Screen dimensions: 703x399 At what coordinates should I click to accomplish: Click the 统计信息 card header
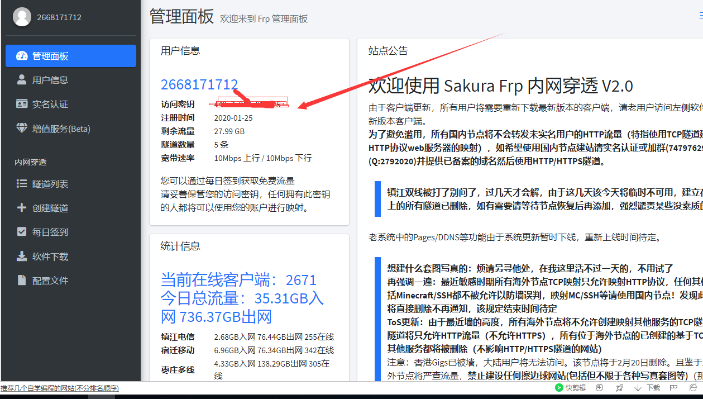[x=180, y=246]
